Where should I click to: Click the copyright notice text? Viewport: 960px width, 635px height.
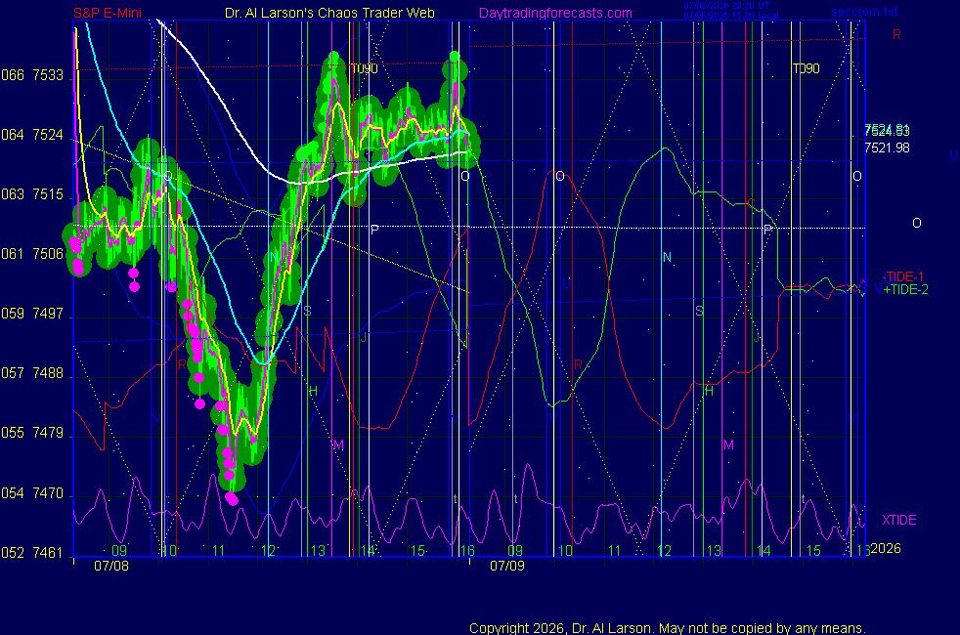(x=667, y=627)
